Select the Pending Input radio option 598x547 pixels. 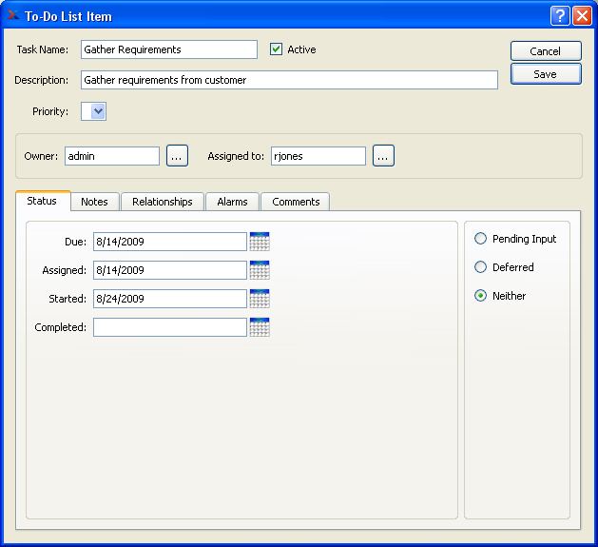(480, 239)
